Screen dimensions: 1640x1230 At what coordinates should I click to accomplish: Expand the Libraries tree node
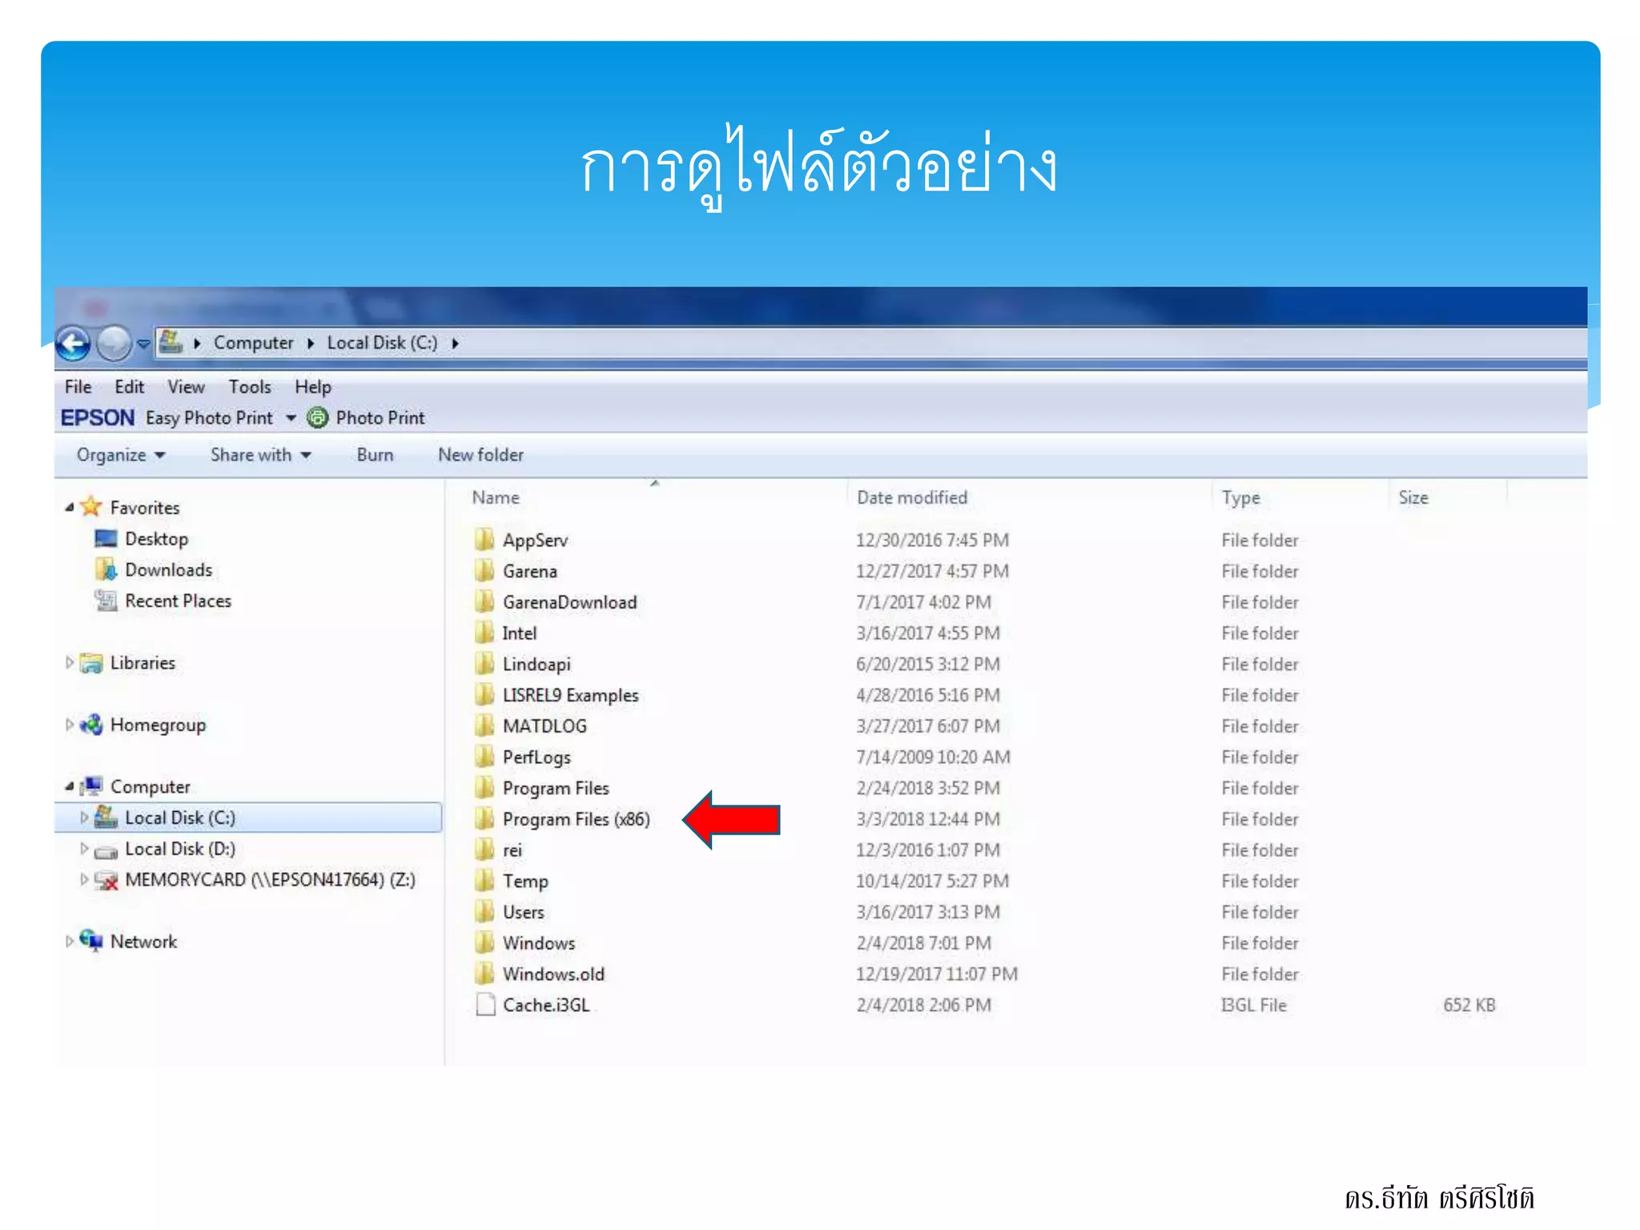(x=70, y=663)
